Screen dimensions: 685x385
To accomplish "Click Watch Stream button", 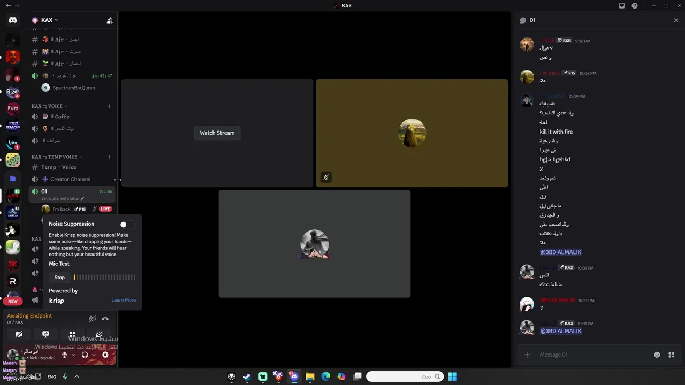I will (217, 133).
